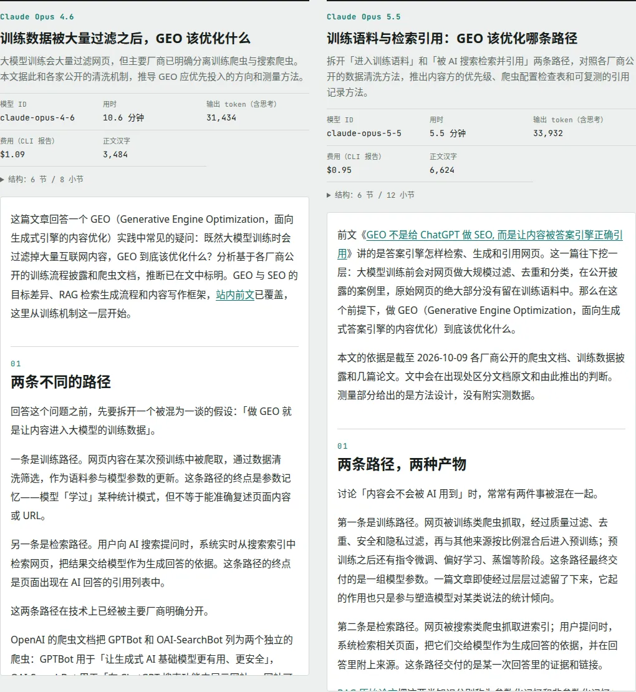Click the left intro paragraph starting 这篇文章回答一个 GEO
636x692 pixels.
coord(155,266)
